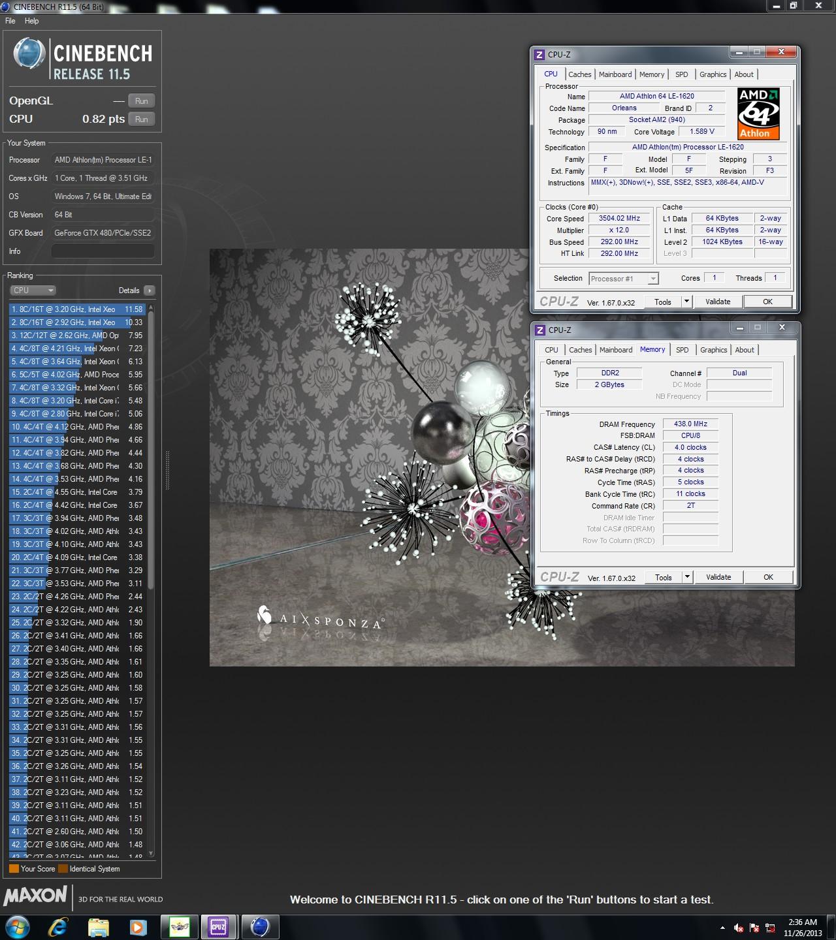This screenshot has width=836, height=940.
Task: Show hidden system tray icons arrow
Action: pos(722,928)
